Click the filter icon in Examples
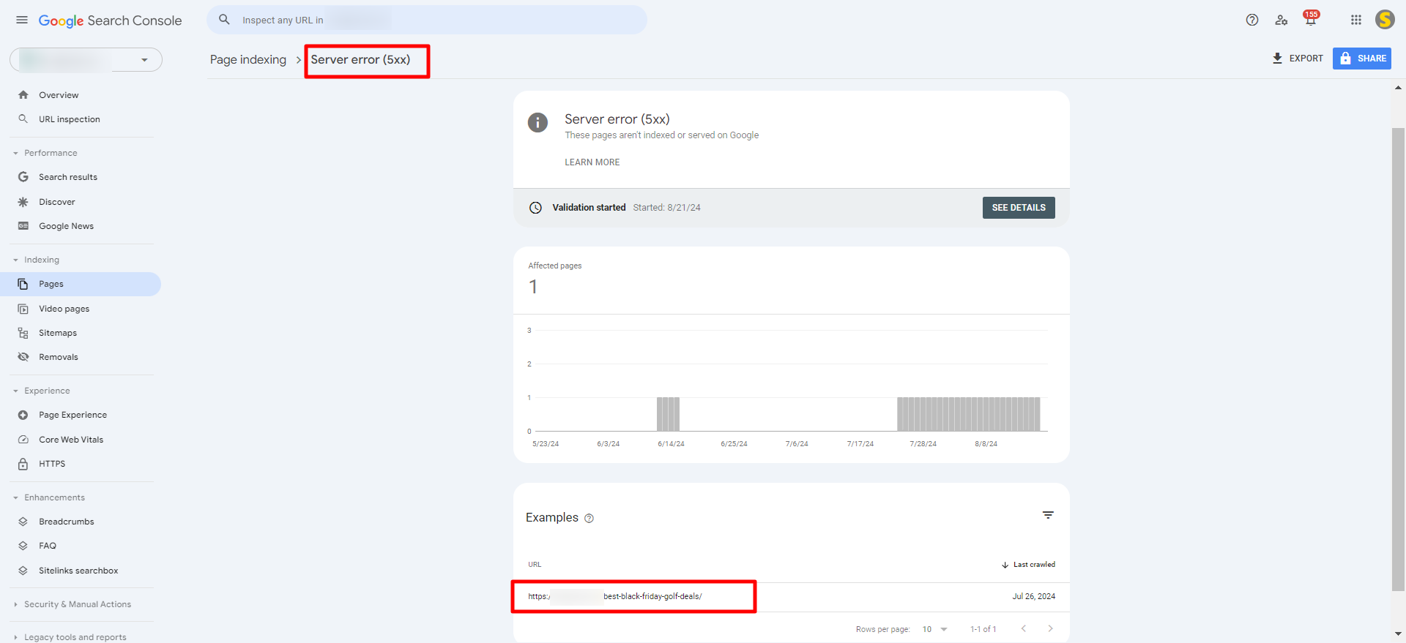The height and width of the screenshot is (643, 1406). pos(1048,516)
